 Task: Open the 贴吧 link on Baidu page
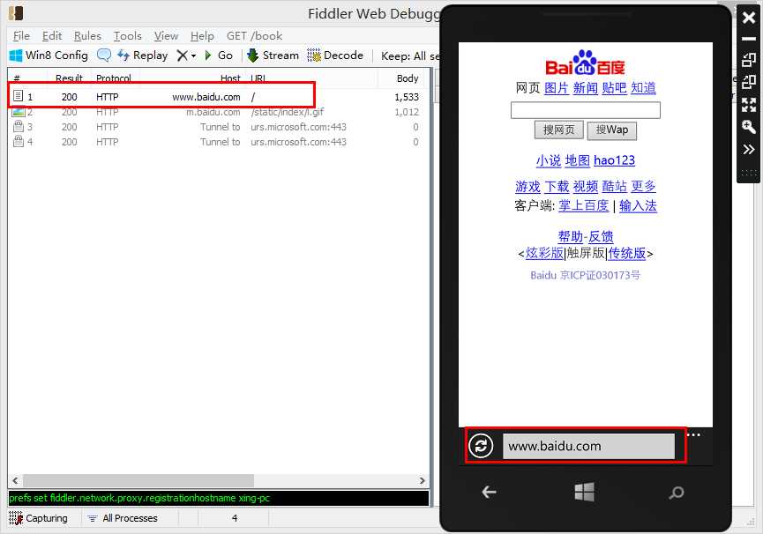(x=614, y=88)
